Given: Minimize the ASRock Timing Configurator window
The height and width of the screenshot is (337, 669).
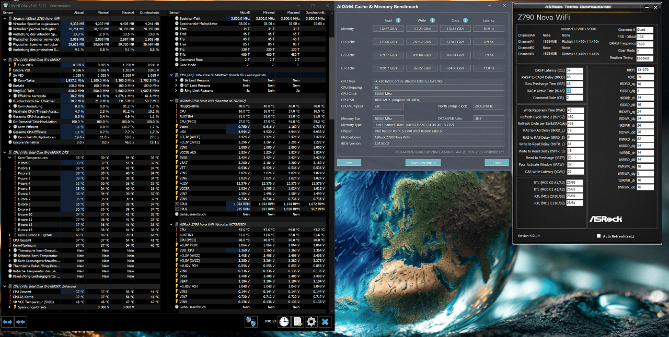Looking at the screenshot, I should (x=647, y=7).
